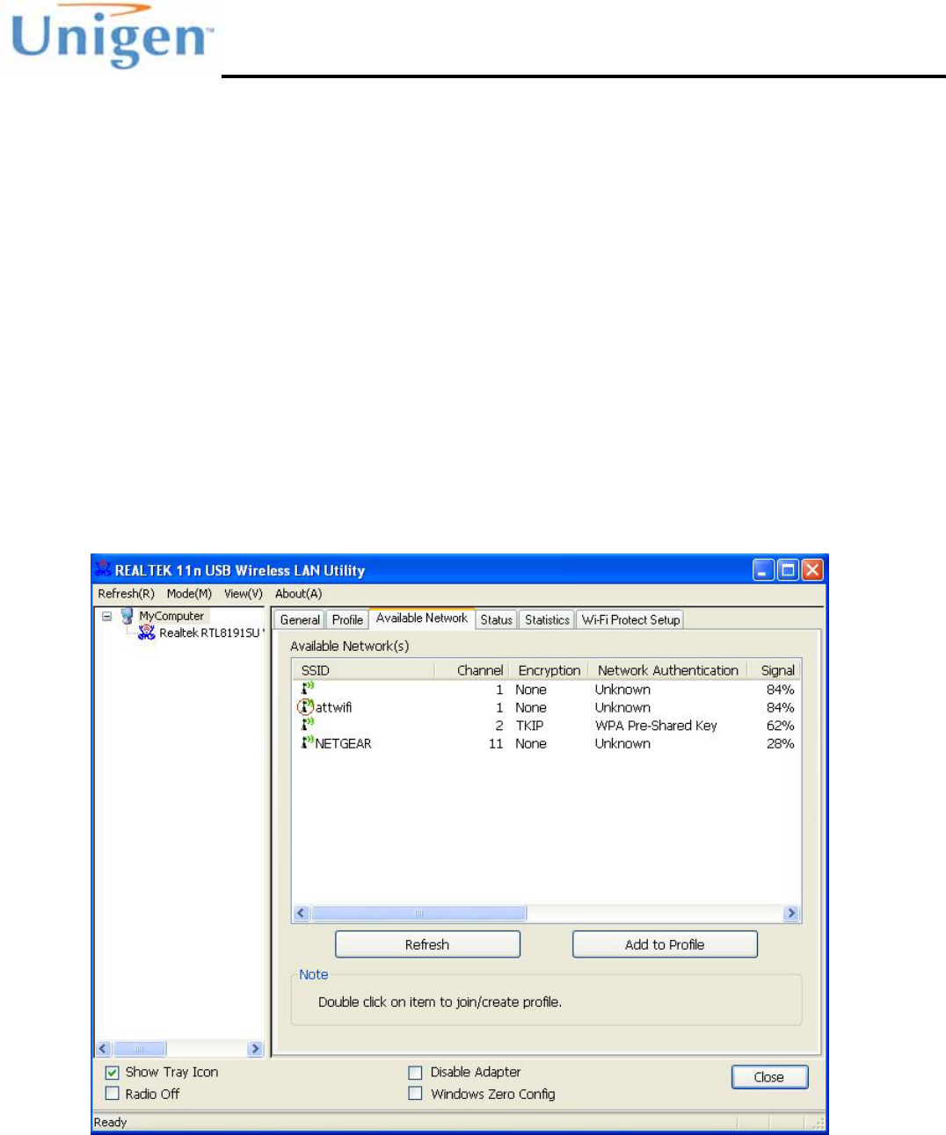
Task: Select the attwifi network name
Action: point(334,707)
